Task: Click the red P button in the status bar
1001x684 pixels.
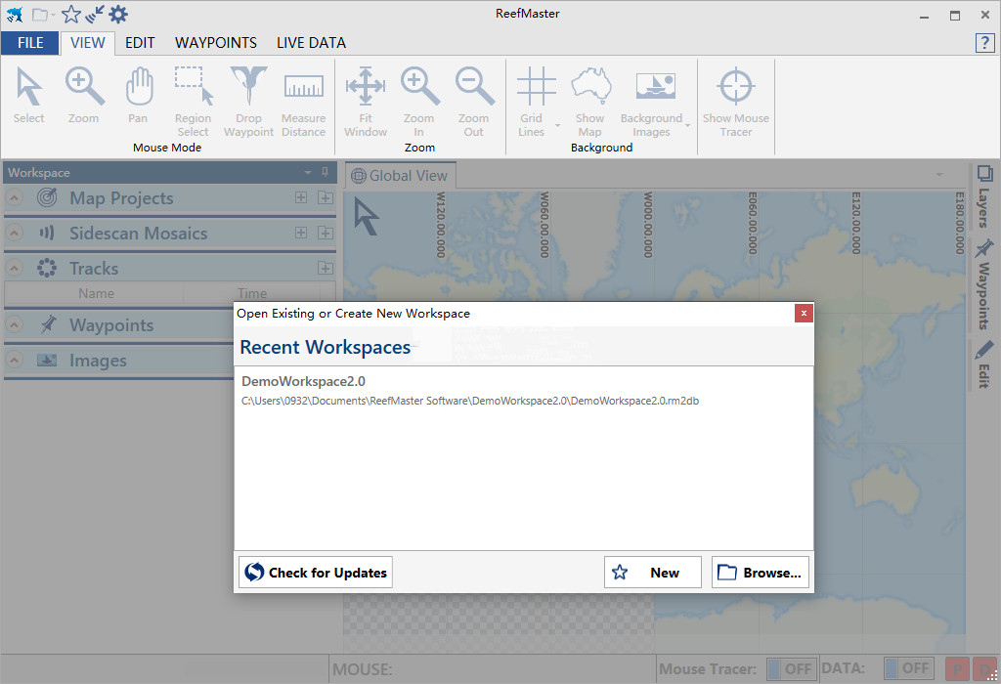Action: click(x=957, y=668)
